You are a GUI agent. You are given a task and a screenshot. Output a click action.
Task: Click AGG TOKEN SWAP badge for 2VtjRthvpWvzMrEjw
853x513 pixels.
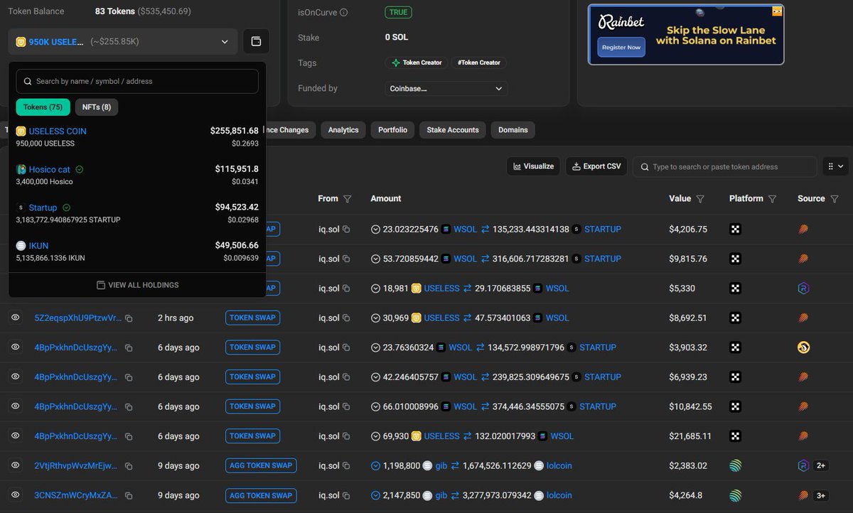(261, 466)
